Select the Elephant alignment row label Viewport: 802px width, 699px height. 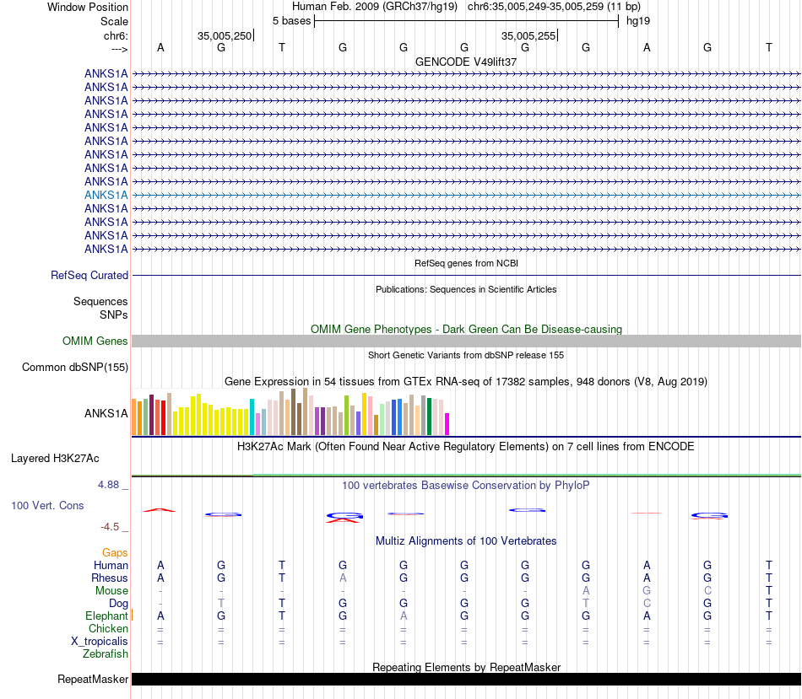tap(106, 616)
